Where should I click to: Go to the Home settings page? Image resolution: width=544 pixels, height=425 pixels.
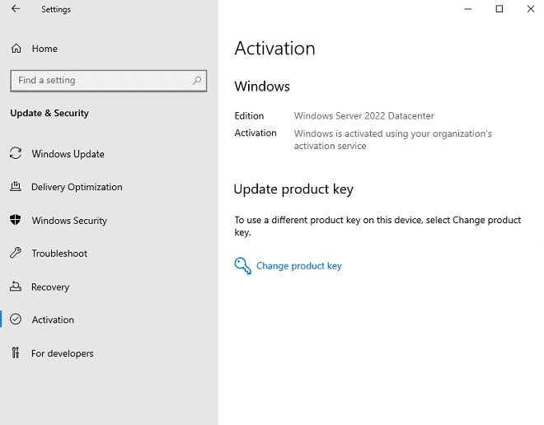[45, 49]
